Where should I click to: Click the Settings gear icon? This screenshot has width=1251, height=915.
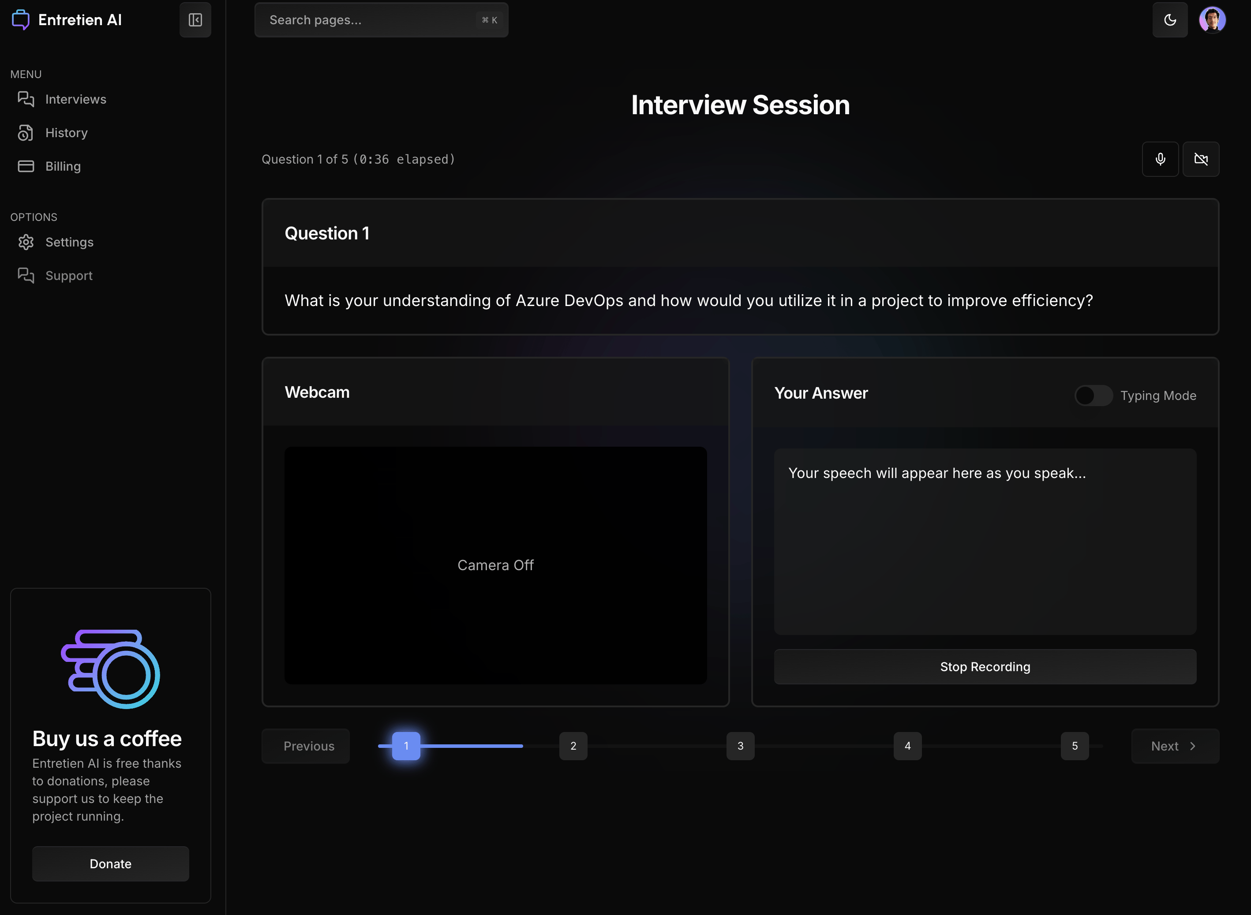[26, 242]
